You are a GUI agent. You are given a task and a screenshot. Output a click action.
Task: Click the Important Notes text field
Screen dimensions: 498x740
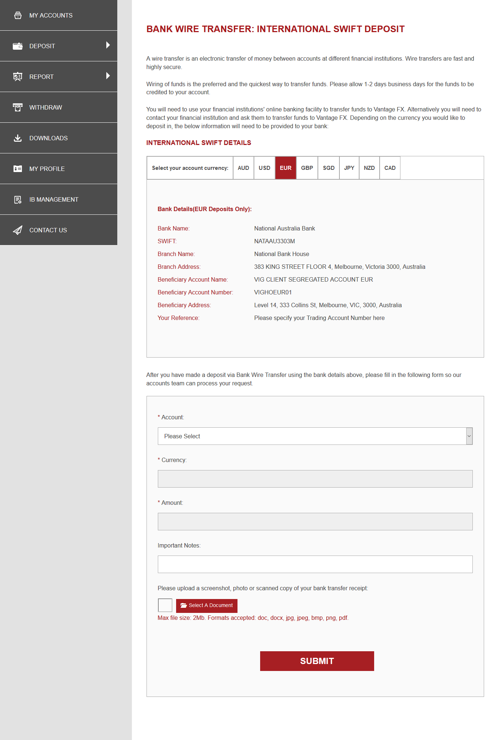click(x=315, y=564)
